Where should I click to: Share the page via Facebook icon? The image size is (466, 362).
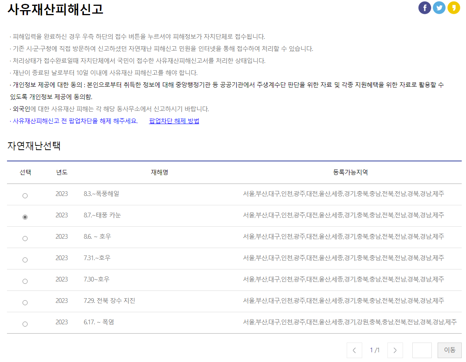[424, 7]
